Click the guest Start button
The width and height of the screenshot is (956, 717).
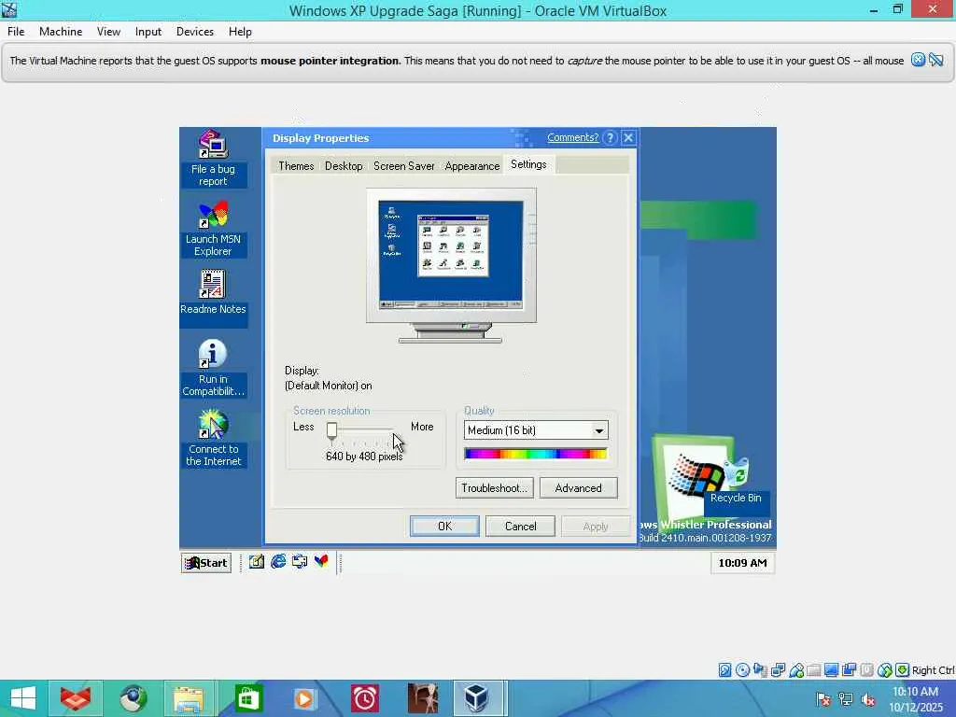click(x=206, y=563)
